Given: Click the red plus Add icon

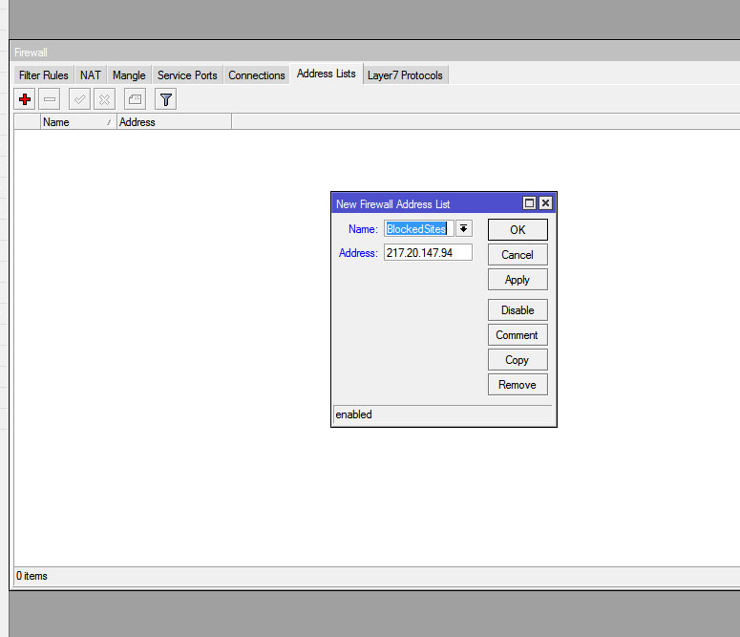Looking at the screenshot, I should point(25,99).
